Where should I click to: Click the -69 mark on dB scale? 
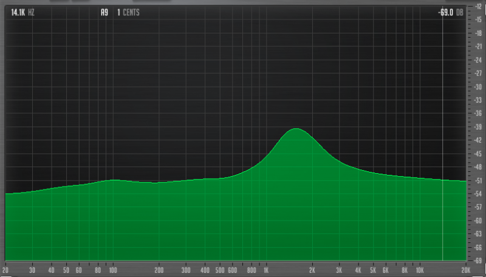[479, 260]
